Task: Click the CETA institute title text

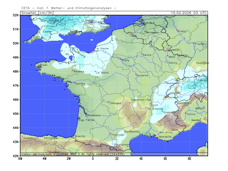Action: click(69, 8)
